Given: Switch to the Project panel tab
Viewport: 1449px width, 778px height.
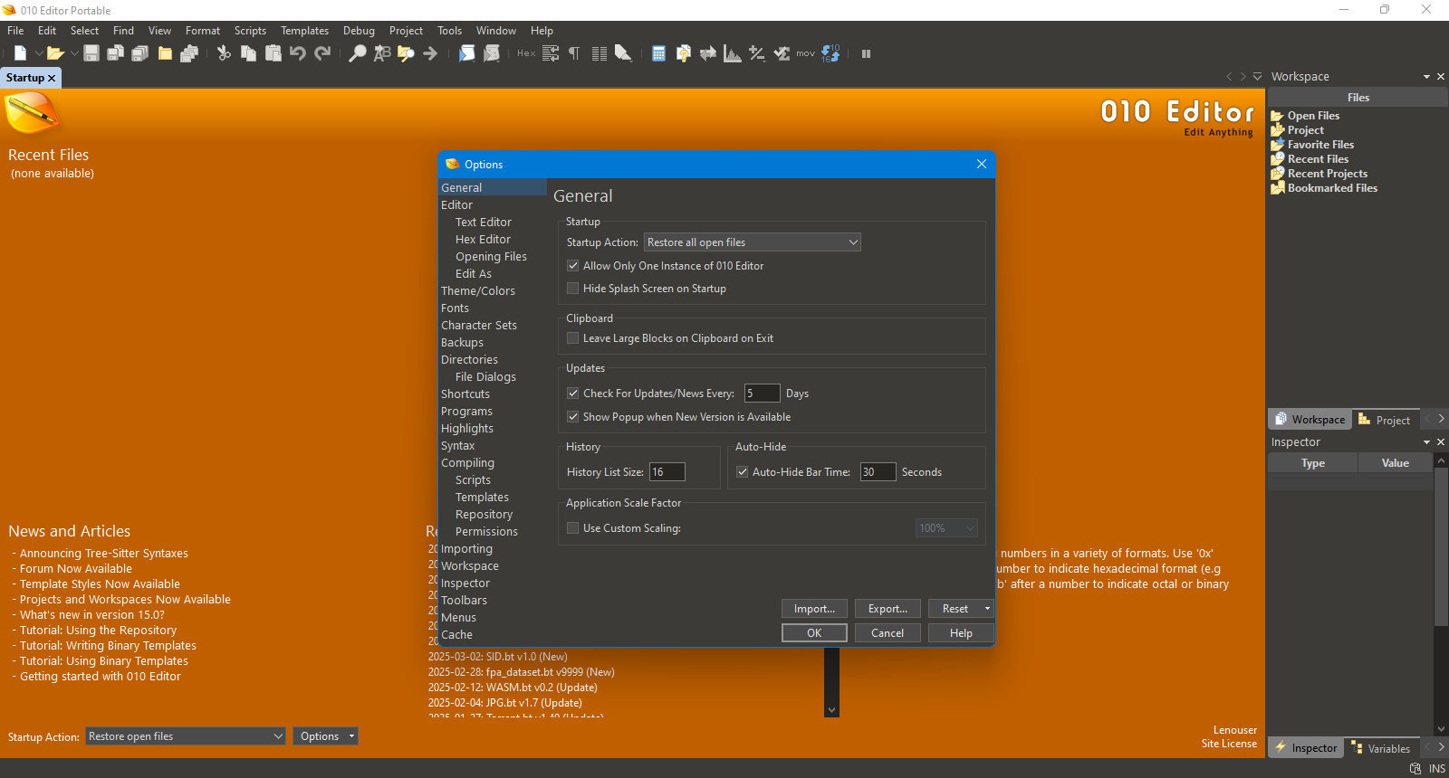Looking at the screenshot, I should coord(1384,420).
